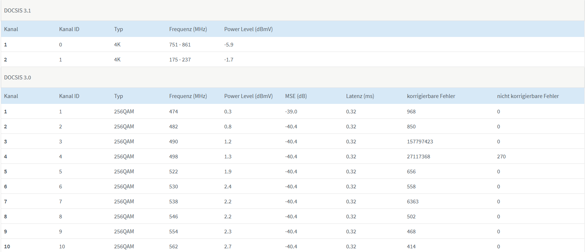The width and height of the screenshot is (585, 252).
Task: Click power level 2.4 in channel 6 row
Action: coord(228,187)
